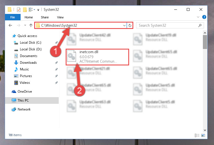Open recent locations dropdown arrow

(25, 25)
